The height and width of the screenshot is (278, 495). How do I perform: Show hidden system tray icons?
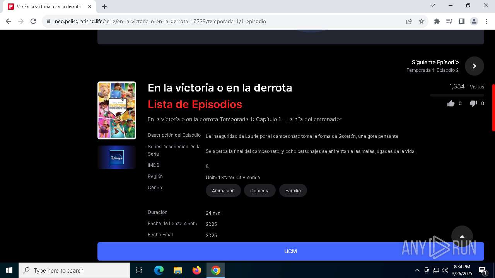[417, 270]
